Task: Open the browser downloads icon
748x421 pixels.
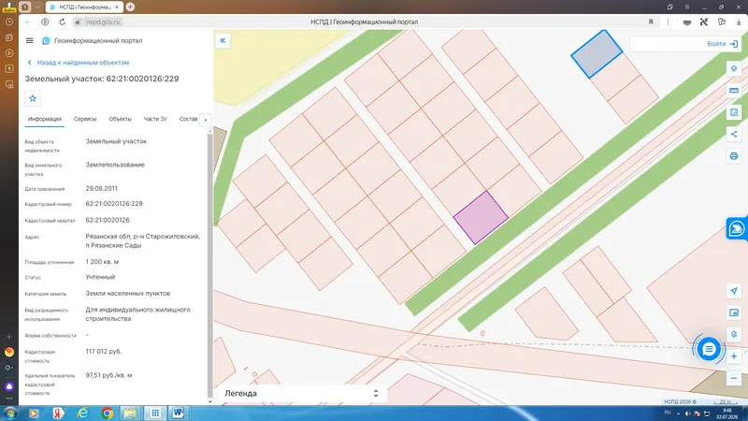Action: pos(739,22)
